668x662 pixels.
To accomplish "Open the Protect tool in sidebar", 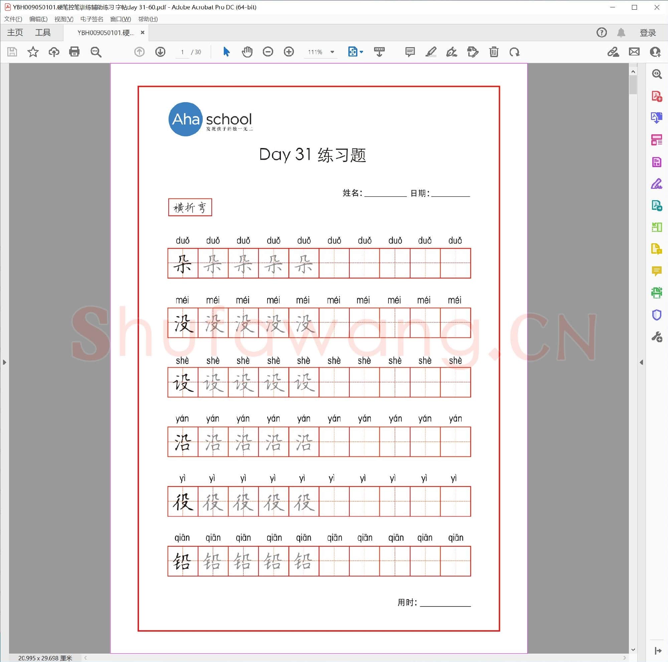I will (x=657, y=315).
